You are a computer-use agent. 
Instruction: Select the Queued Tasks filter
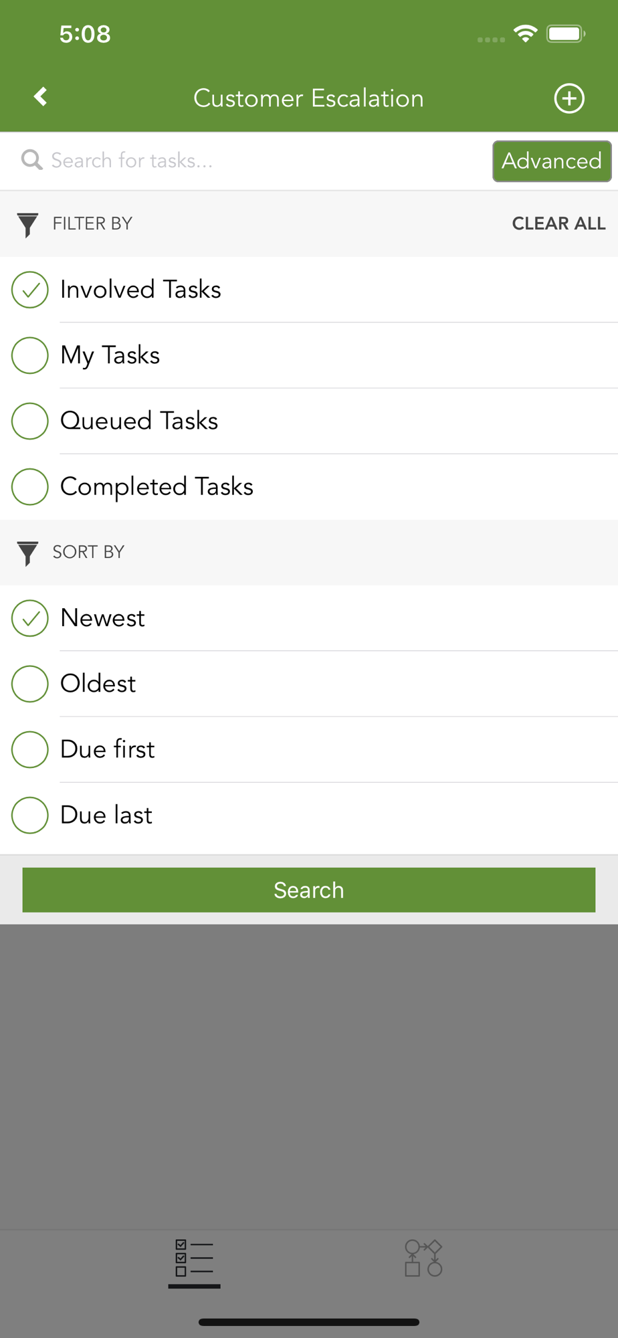tap(309, 421)
